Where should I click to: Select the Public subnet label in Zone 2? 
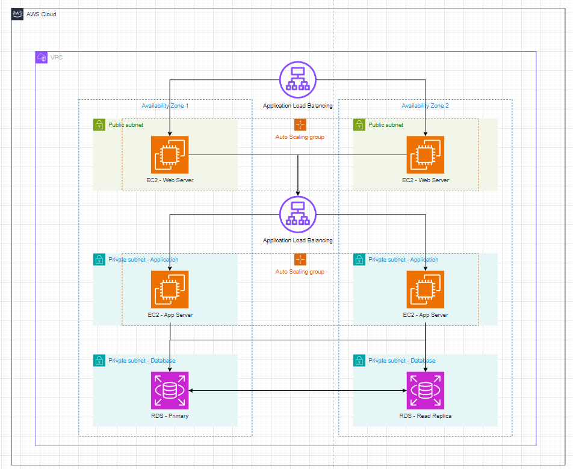coord(386,125)
